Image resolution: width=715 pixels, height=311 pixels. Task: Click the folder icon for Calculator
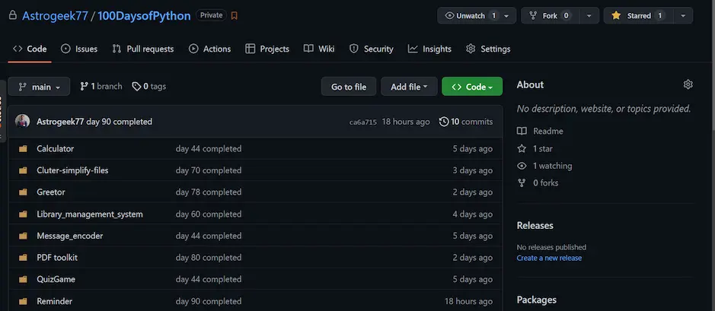pyautogui.click(x=23, y=149)
